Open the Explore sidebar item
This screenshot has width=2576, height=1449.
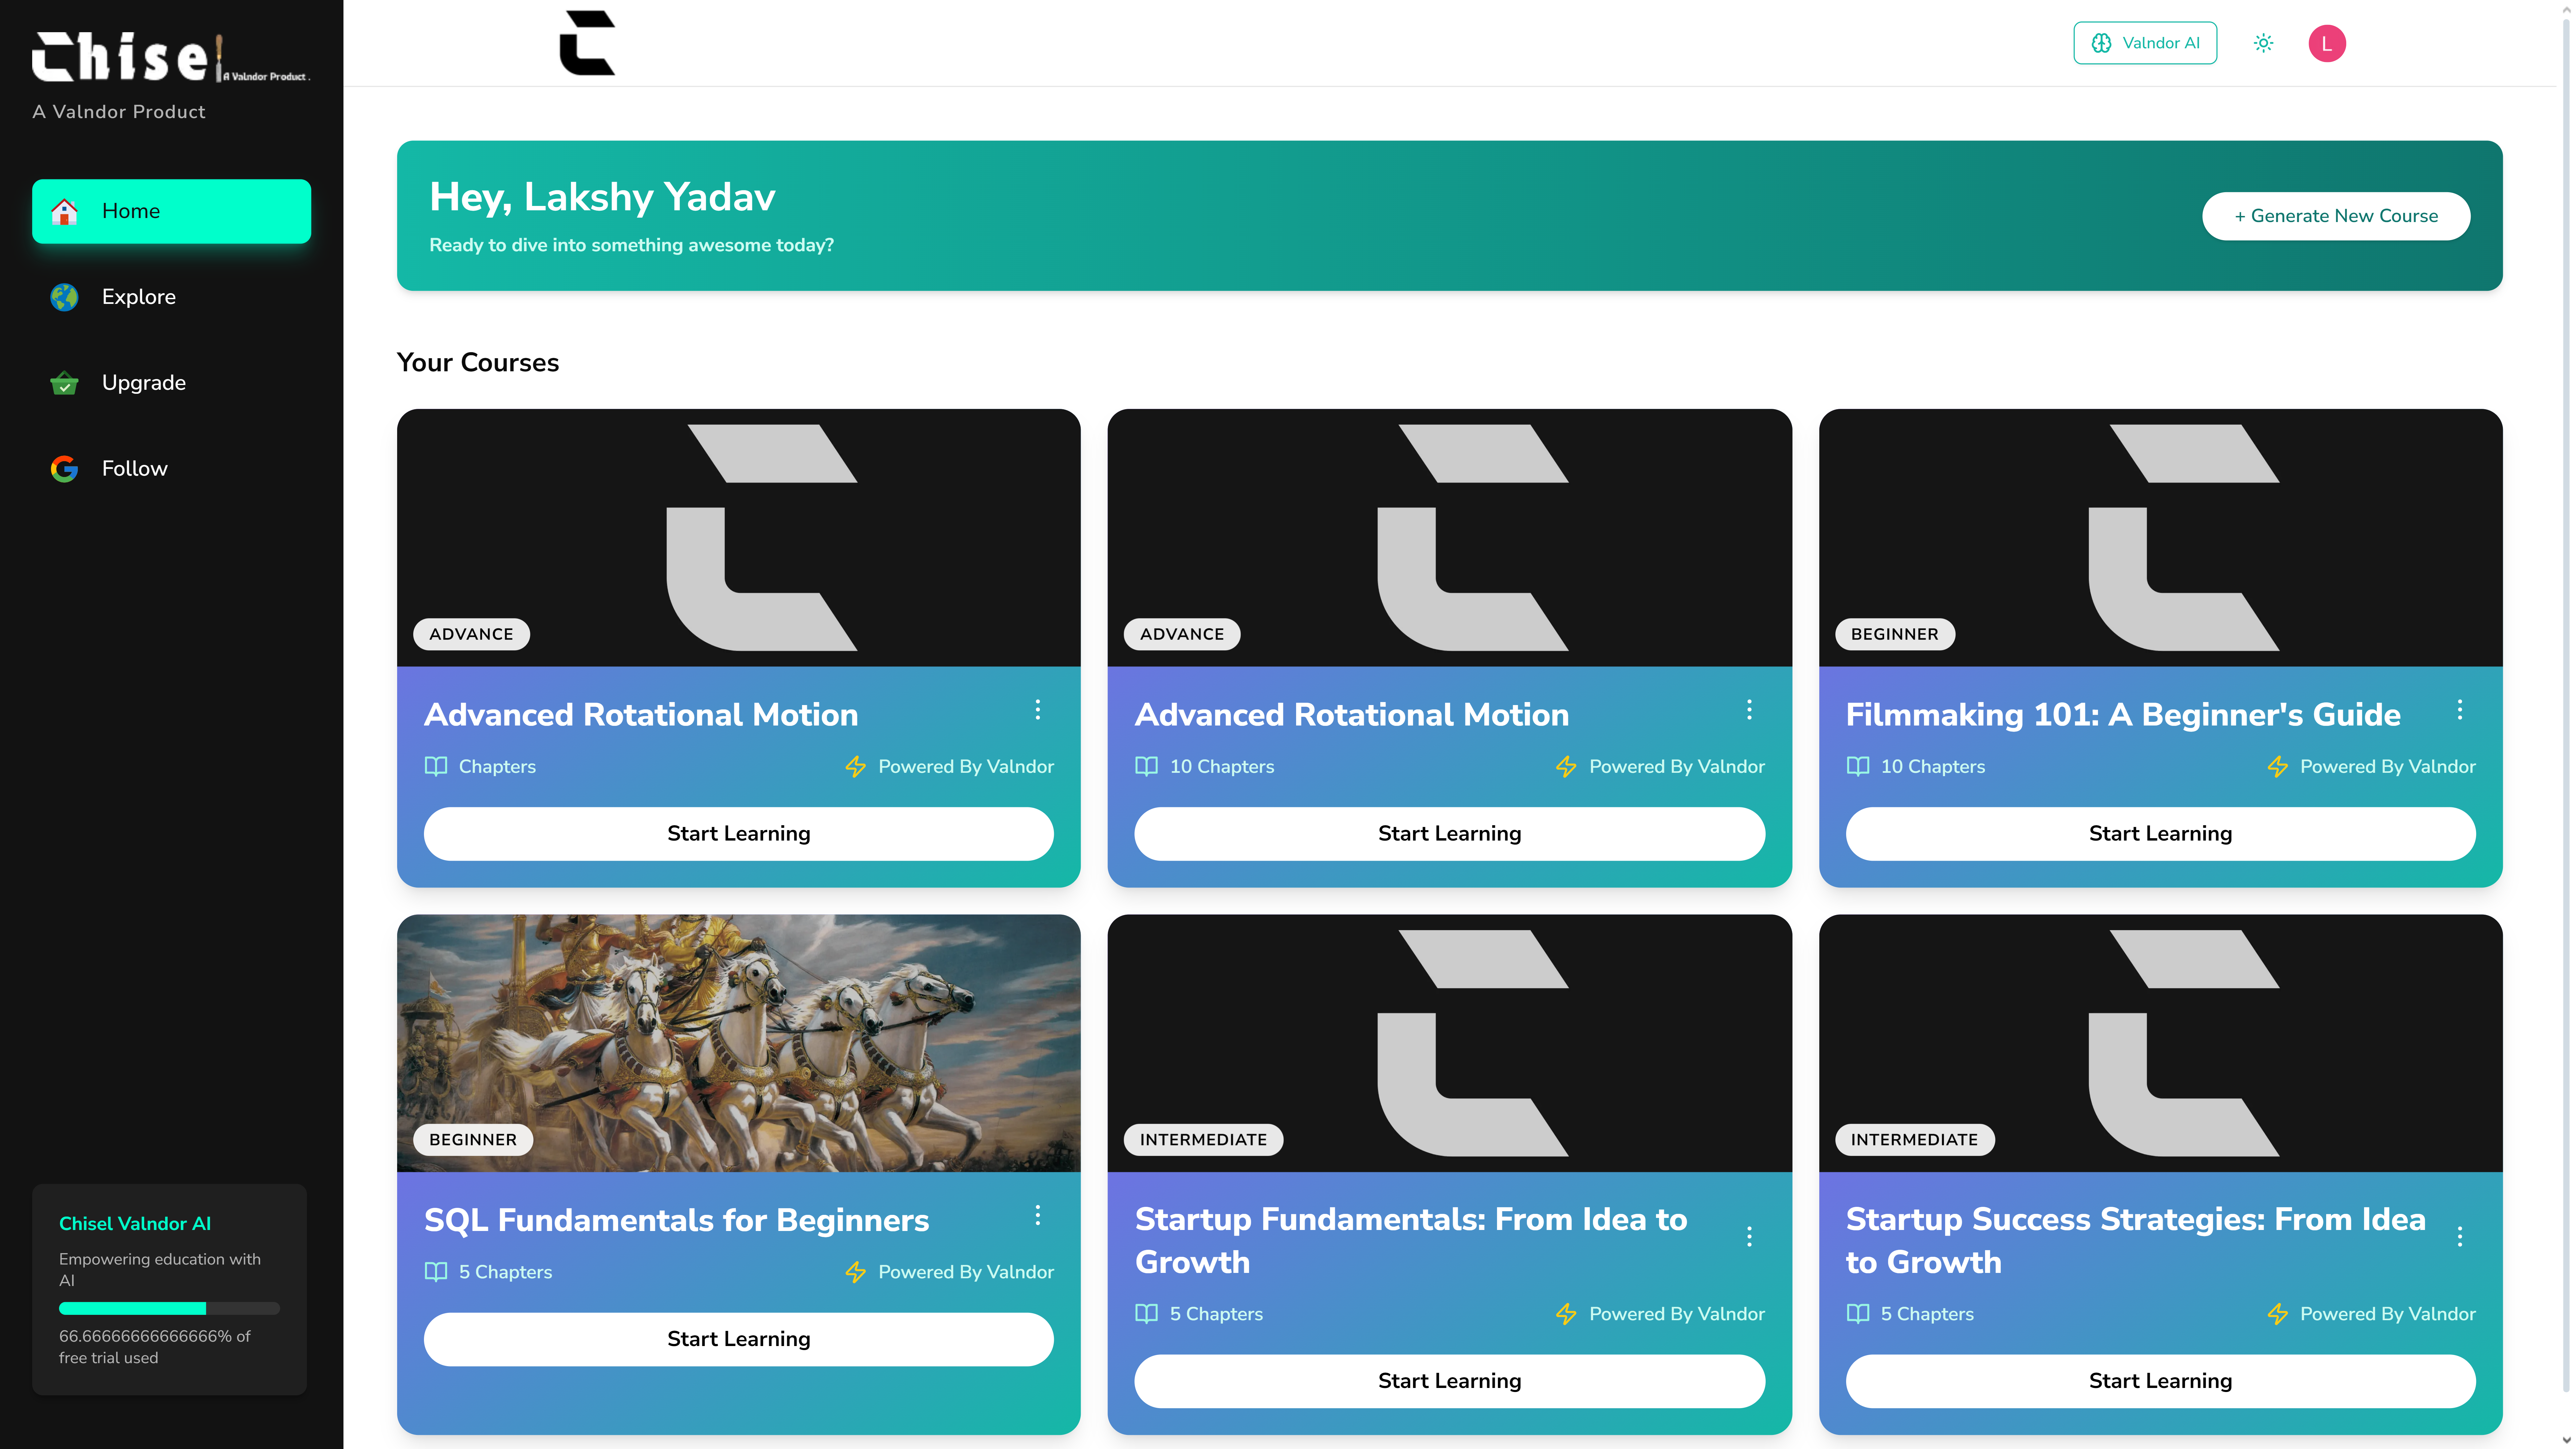171,297
